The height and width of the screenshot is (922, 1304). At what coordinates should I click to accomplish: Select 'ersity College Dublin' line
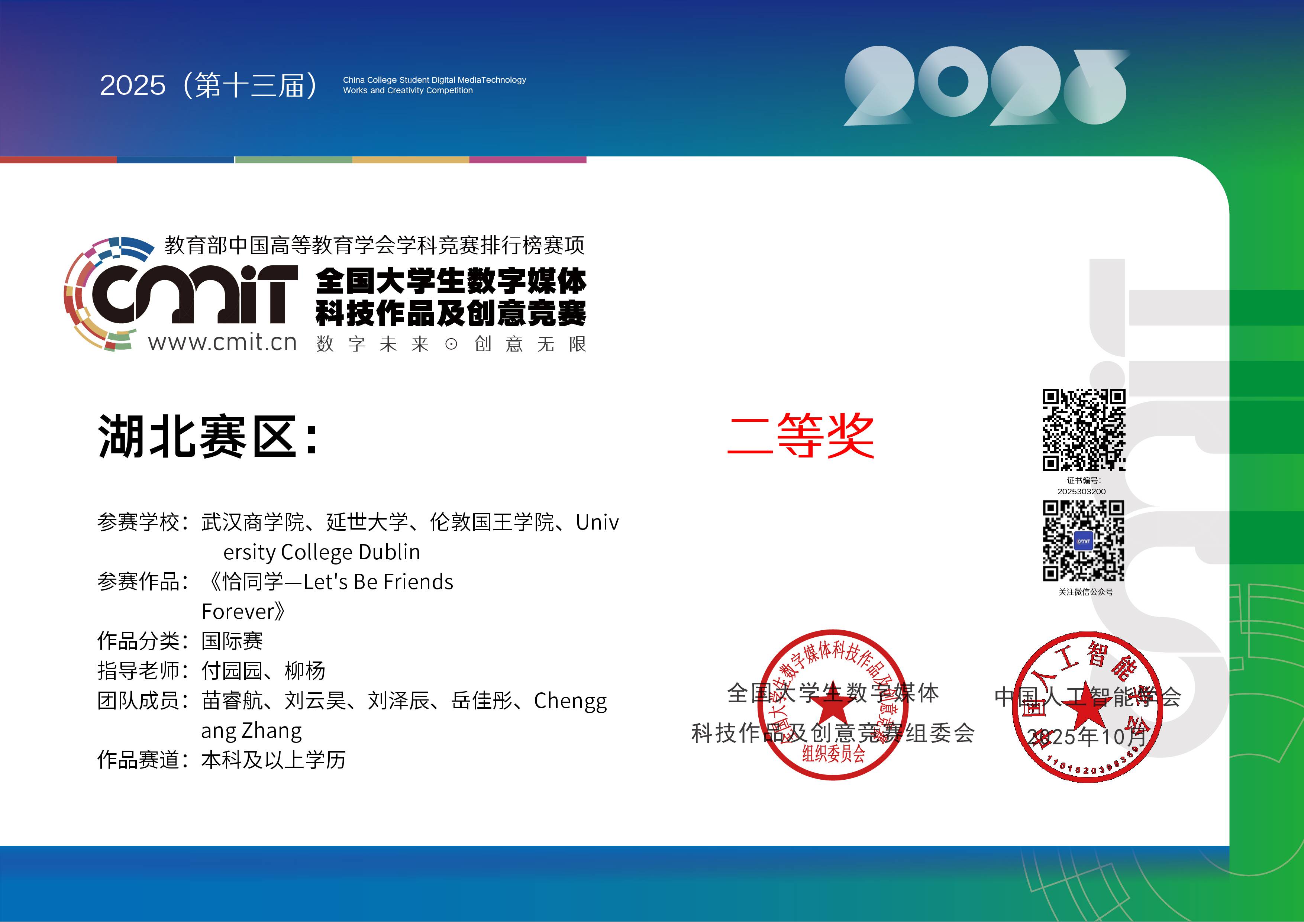(x=322, y=552)
